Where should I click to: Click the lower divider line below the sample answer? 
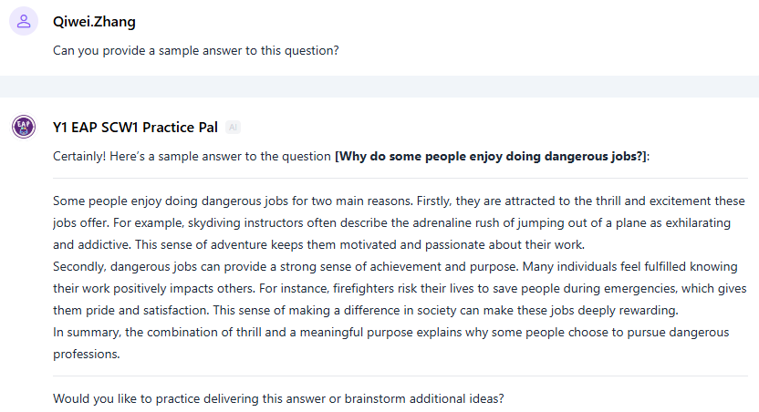pyautogui.click(x=400, y=376)
